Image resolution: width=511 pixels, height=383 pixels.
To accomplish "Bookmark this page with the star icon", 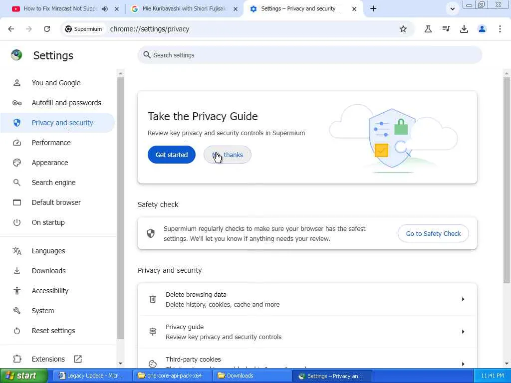I will tap(403, 29).
